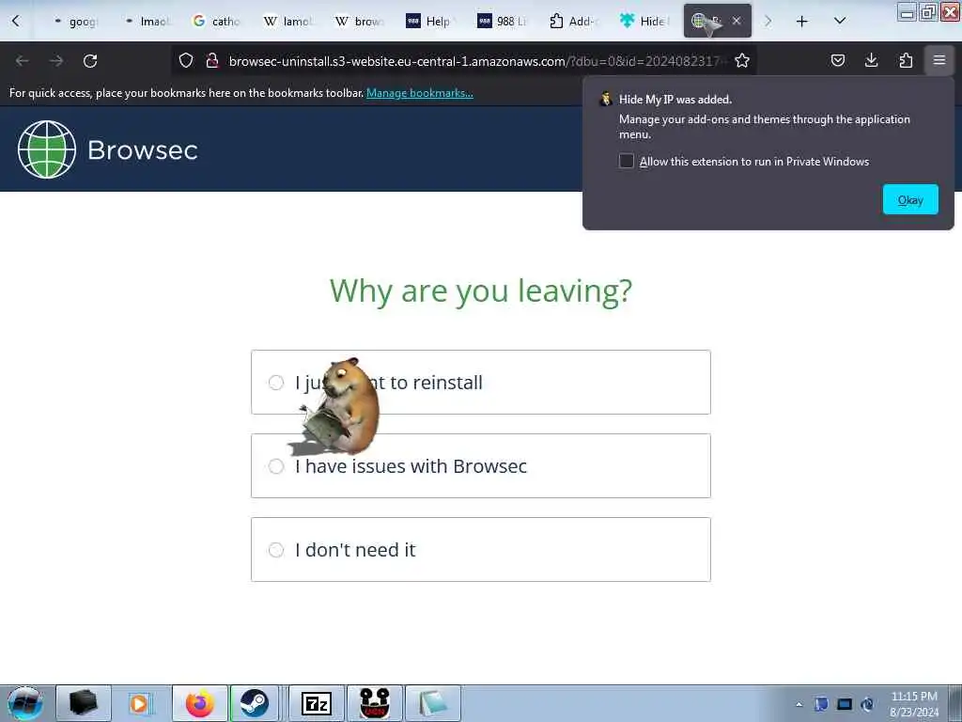Viewport: 962px width, 722px height.
Task: Click the 'Hide My IP was added.' heading text
Action: 675,100
